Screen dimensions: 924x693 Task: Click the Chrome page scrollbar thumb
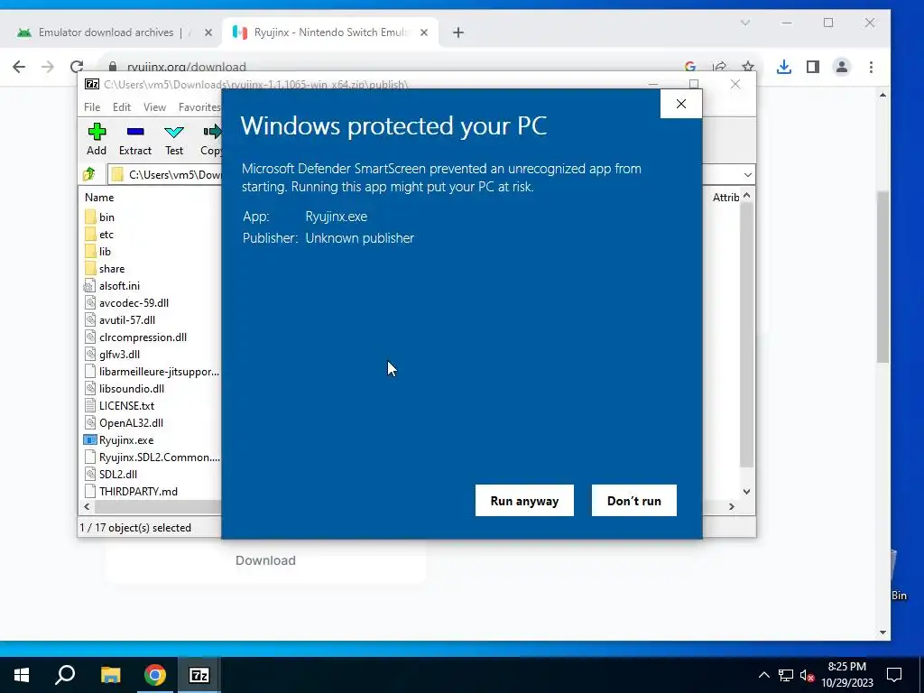[x=882, y=277]
